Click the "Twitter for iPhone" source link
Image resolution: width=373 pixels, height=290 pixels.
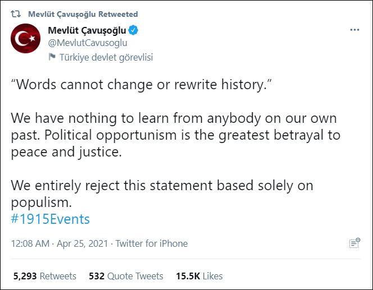click(152, 243)
